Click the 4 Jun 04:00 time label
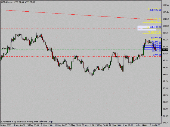Screen dimensions: 170x127 coord(141,125)
